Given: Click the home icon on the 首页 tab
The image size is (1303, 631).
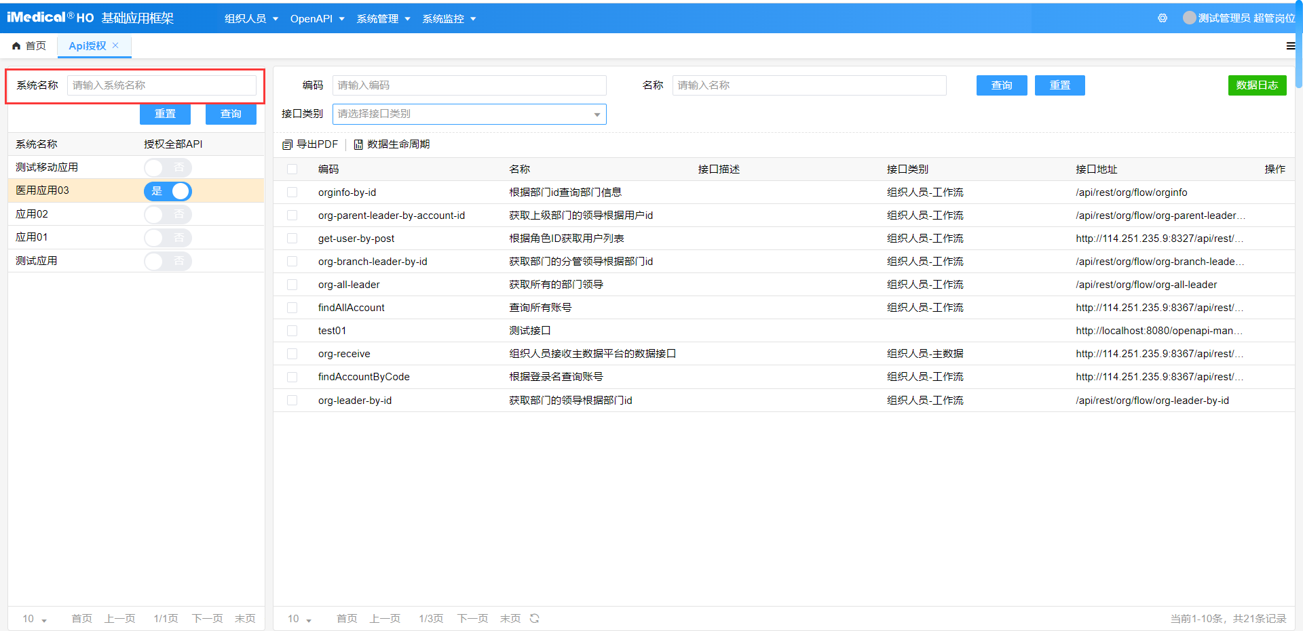Looking at the screenshot, I should click(16, 45).
